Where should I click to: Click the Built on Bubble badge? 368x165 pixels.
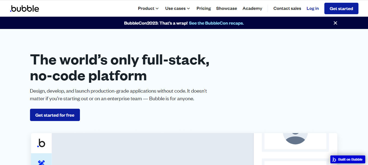348,160
